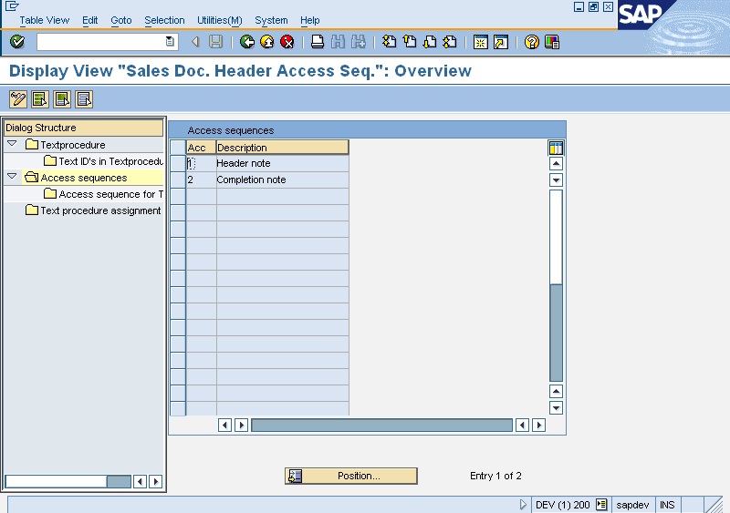
Task: Go to Next Page icon
Action: pos(430,42)
